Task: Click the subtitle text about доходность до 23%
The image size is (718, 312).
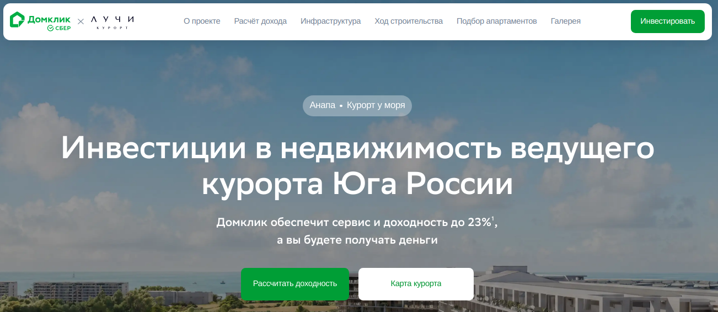Action: pyautogui.click(x=357, y=222)
